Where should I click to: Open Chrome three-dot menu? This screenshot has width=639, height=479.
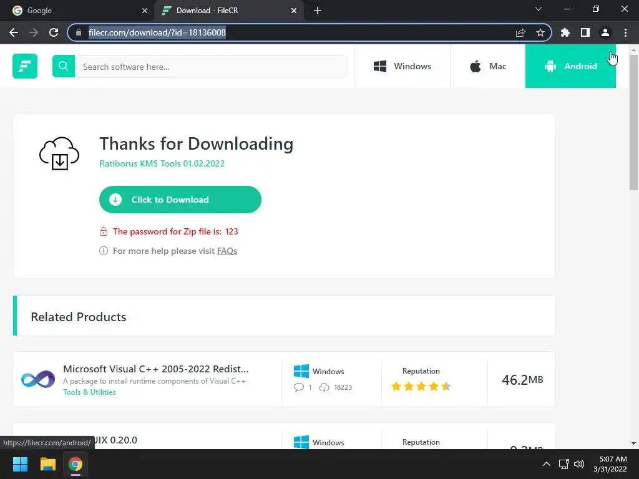coord(625,32)
